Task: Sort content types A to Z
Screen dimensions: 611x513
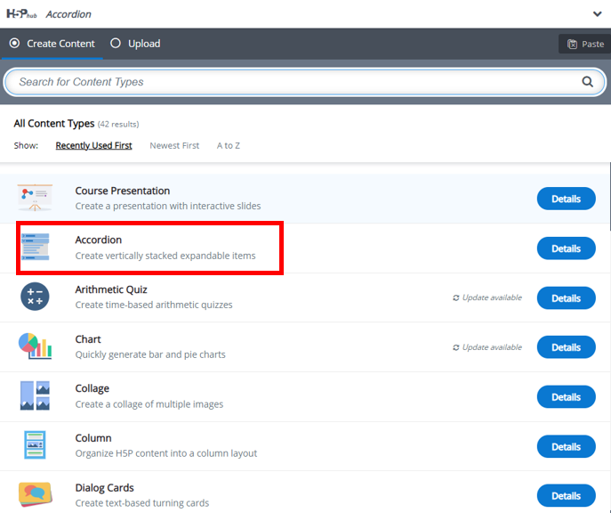Action: tap(229, 145)
